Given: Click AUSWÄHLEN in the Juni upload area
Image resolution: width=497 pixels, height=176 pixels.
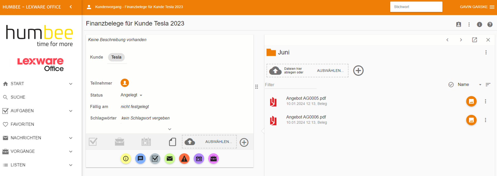Looking at the screenshot, I should tap(330, 71).
